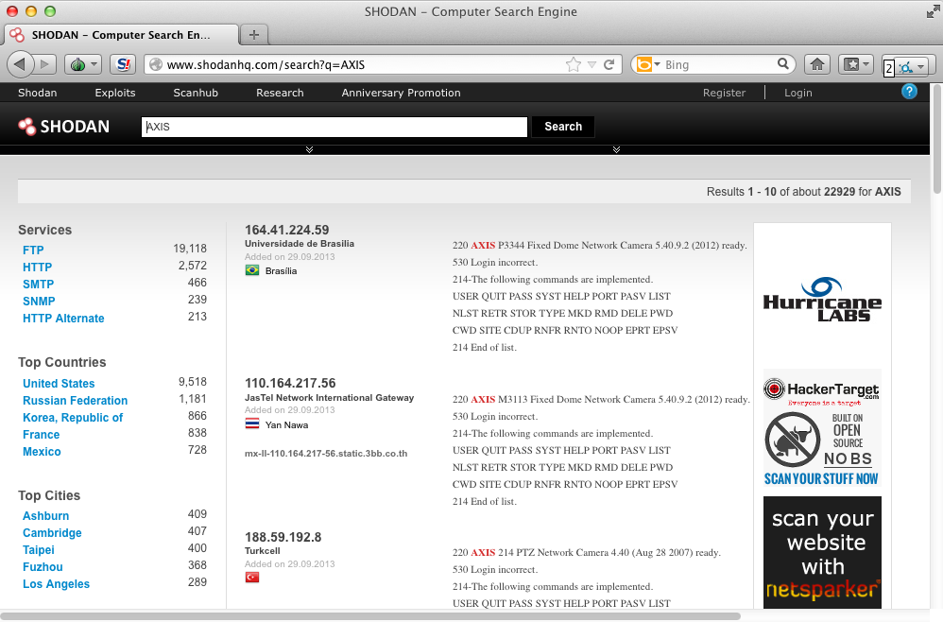943x622 pixels.
Task: Go forward with the forward arrow
Action: point(45,64)
